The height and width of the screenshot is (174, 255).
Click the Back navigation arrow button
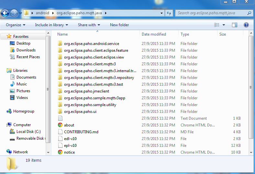point(5,13)
